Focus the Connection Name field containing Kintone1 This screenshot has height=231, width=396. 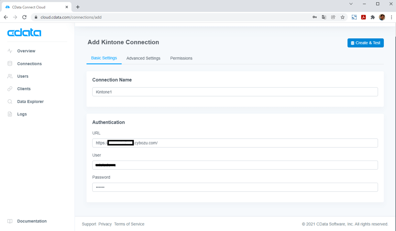(235, 92)
